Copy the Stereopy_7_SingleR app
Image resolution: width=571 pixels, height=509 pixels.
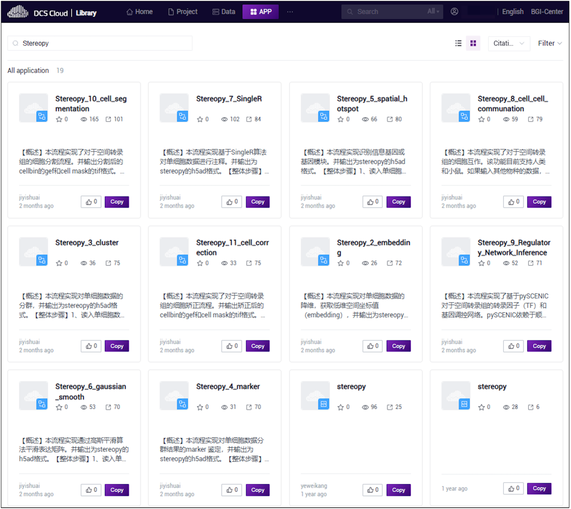(258, 202)
